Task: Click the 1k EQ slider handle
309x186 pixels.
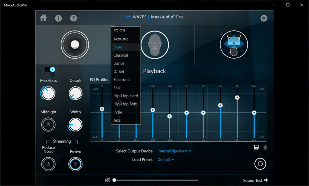Action: pos(186,113)
